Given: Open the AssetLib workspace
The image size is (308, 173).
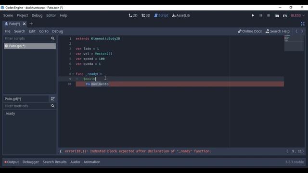Looking at the screenshot, I should 181,15.
